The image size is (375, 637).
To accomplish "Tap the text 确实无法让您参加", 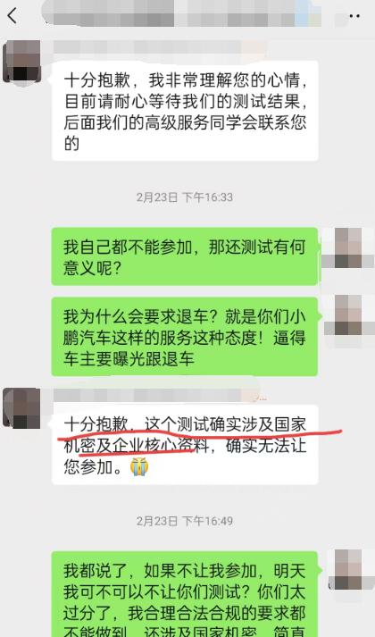I will click(185, 457).
